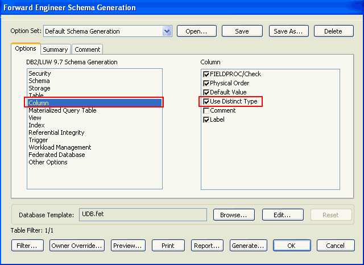Disable the Default Value checkbox
364x265 pixels.
point(206,93)
